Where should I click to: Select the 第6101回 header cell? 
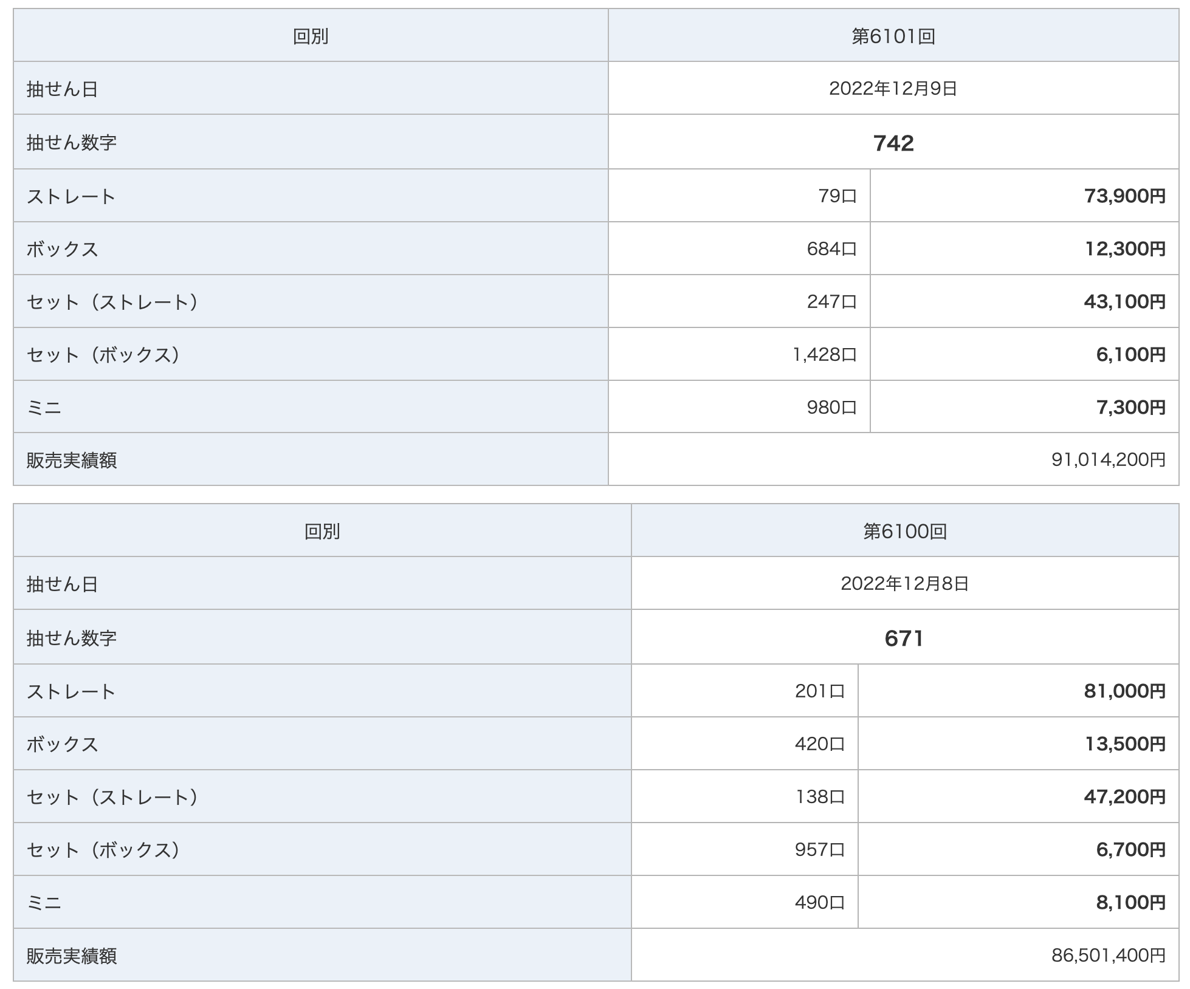(x=893, y=35)
